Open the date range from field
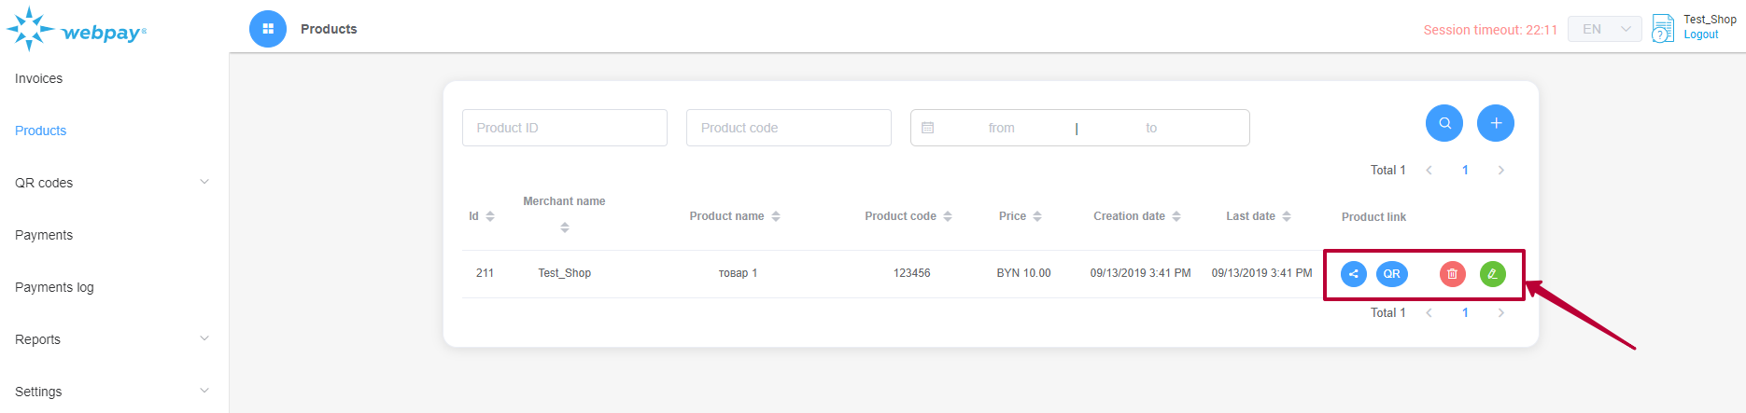Screen dimensions: 1746x413 pyautogui.click(x=1001, y=128)
